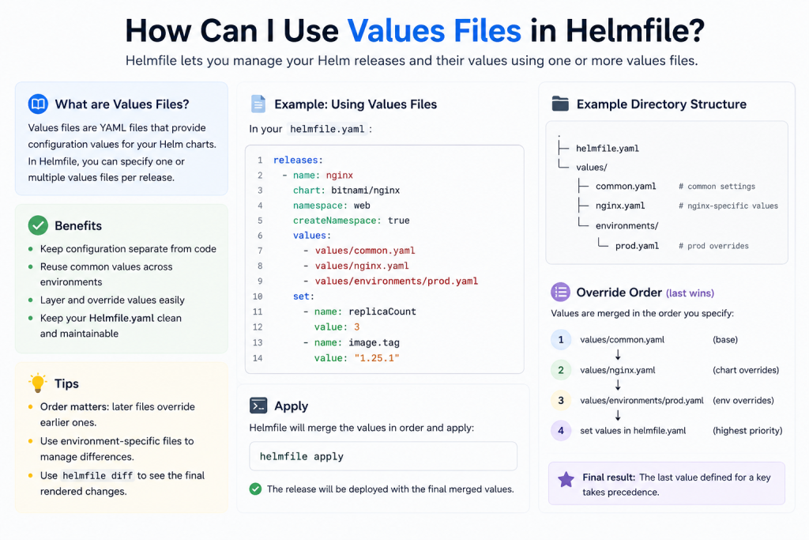Click 'values/common.yaml' in the override order list
This screenshot has height=540, width=809.
[x=623, y=340]
